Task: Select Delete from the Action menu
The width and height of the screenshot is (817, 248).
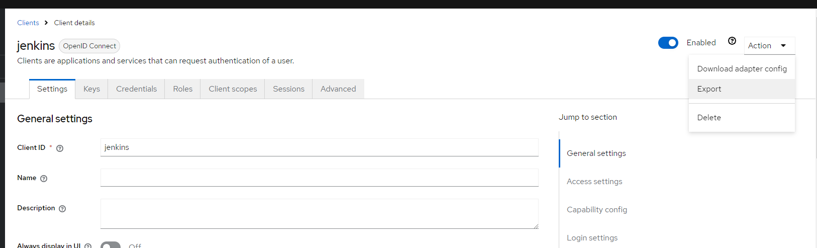Action: coord(709,118)
